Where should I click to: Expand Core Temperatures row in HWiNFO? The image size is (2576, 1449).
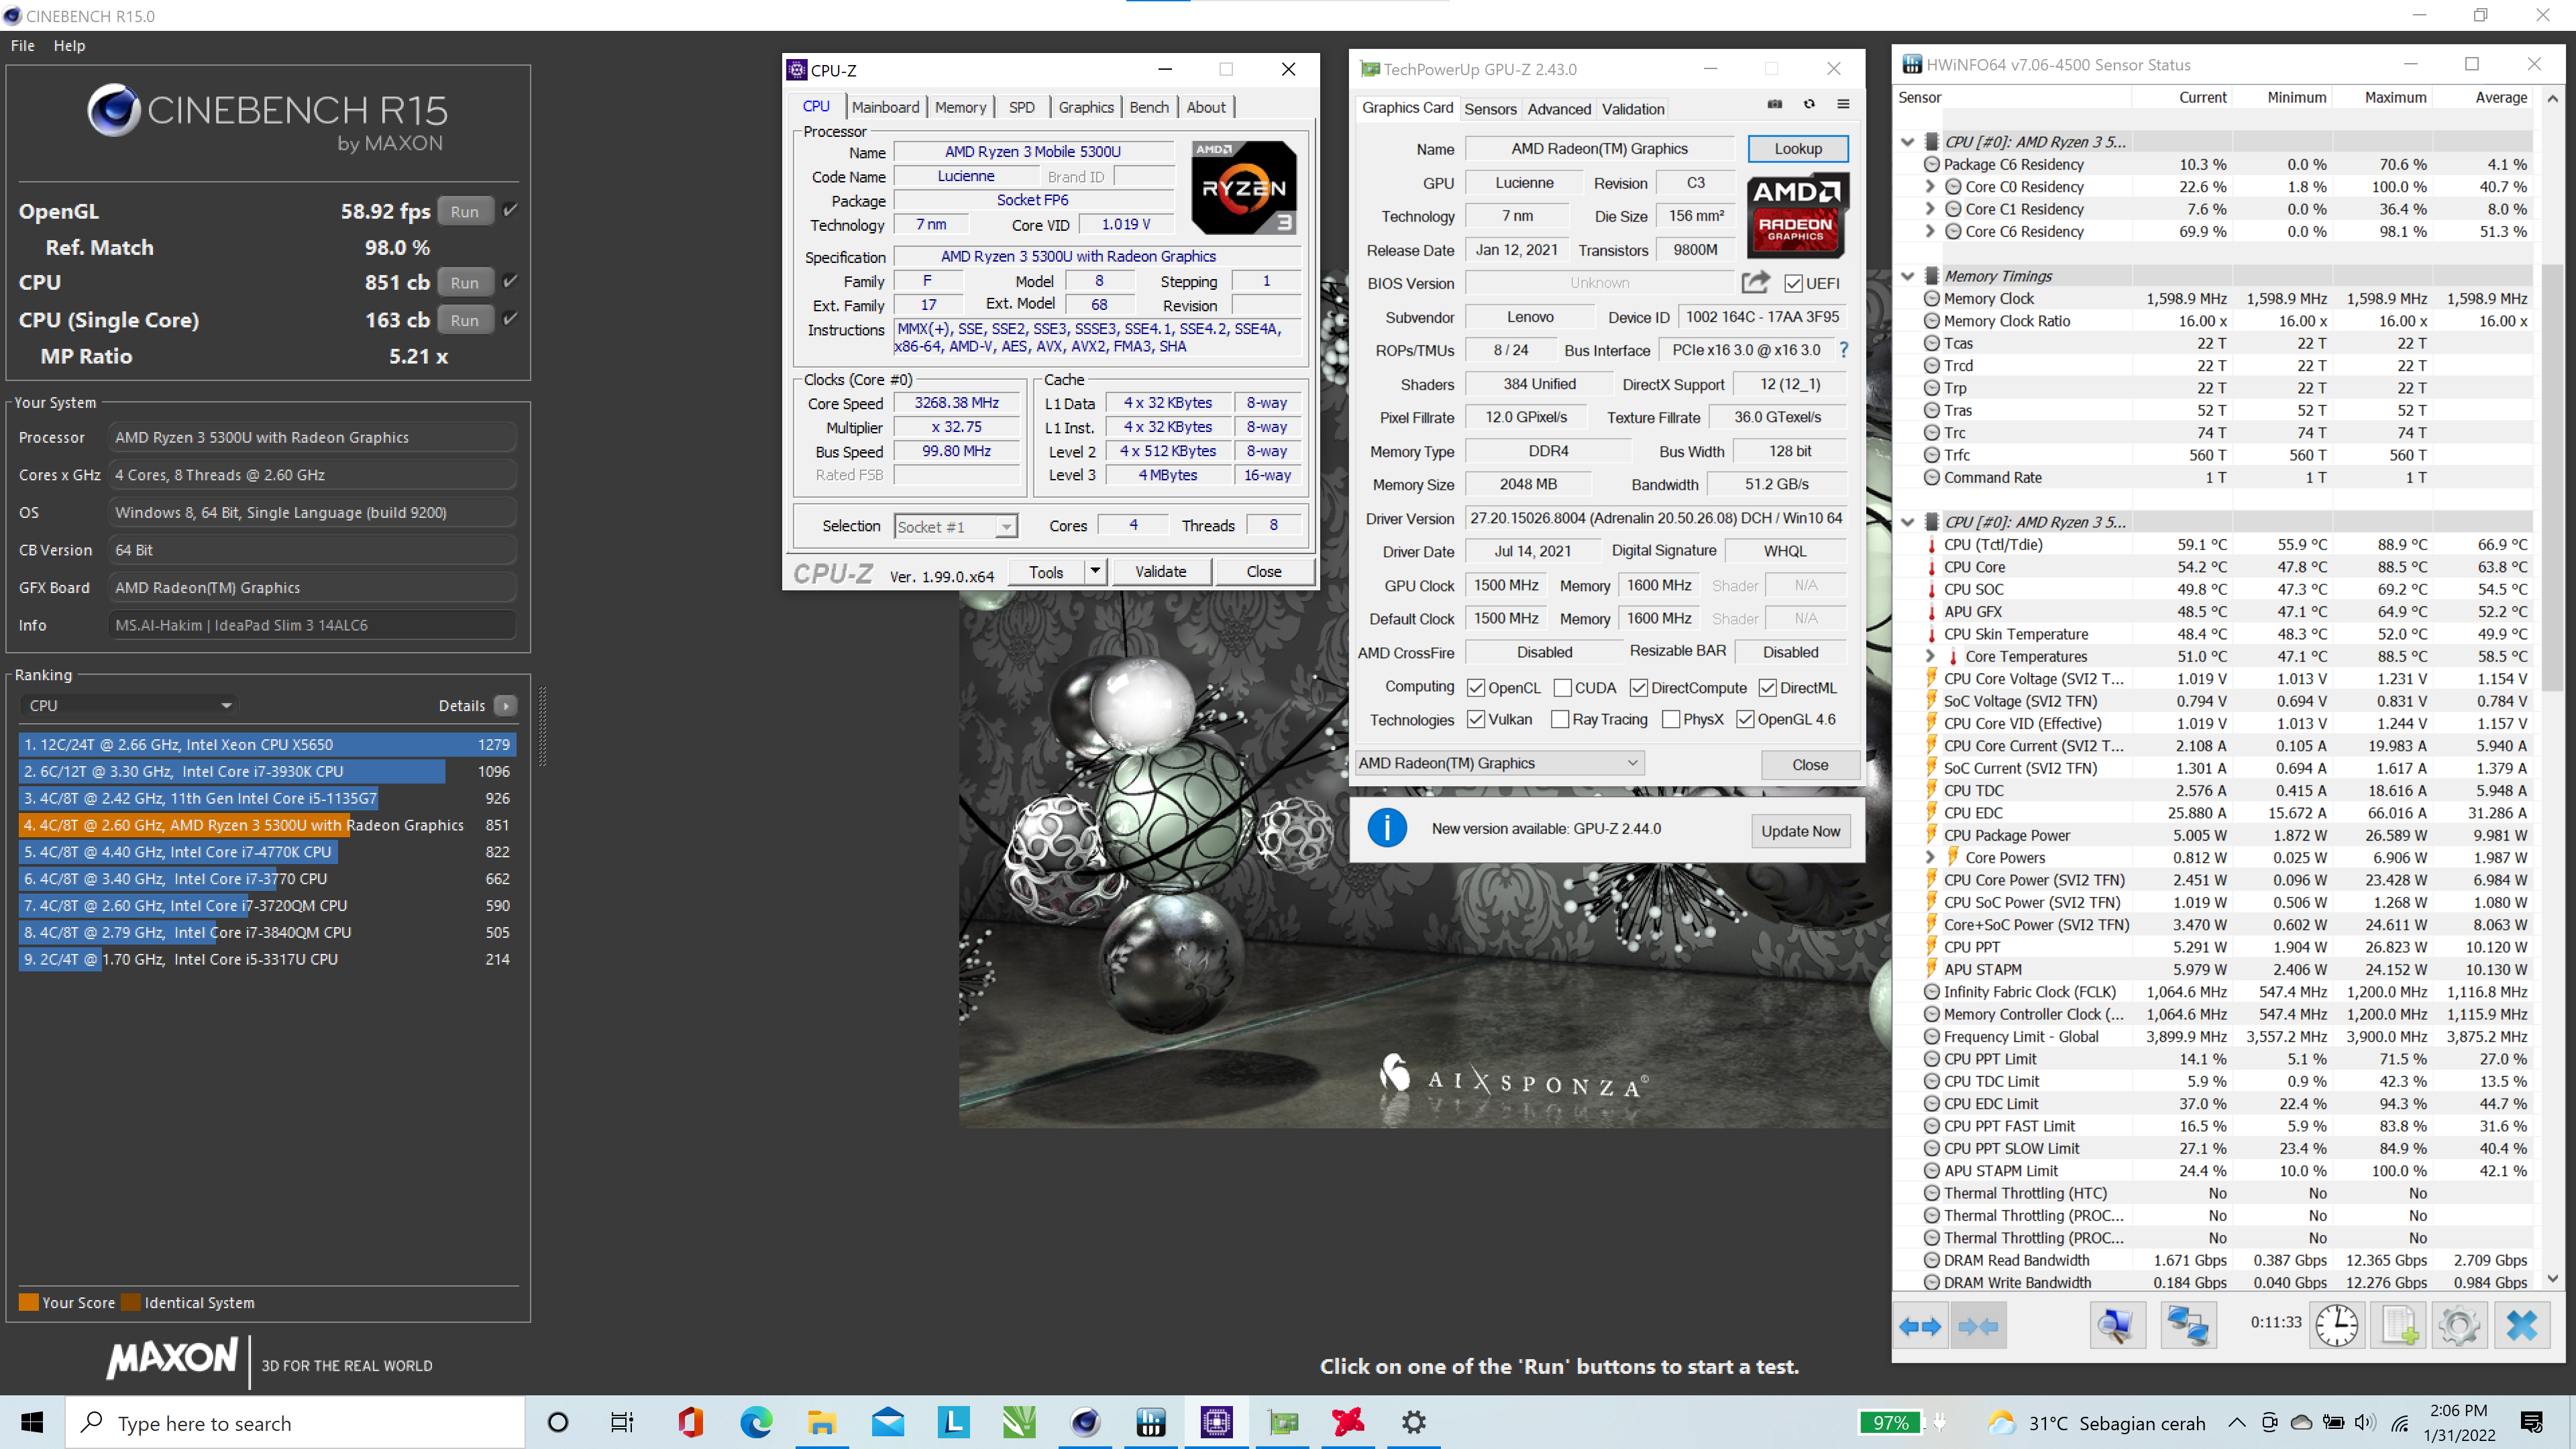click(x=1930, y=656)
